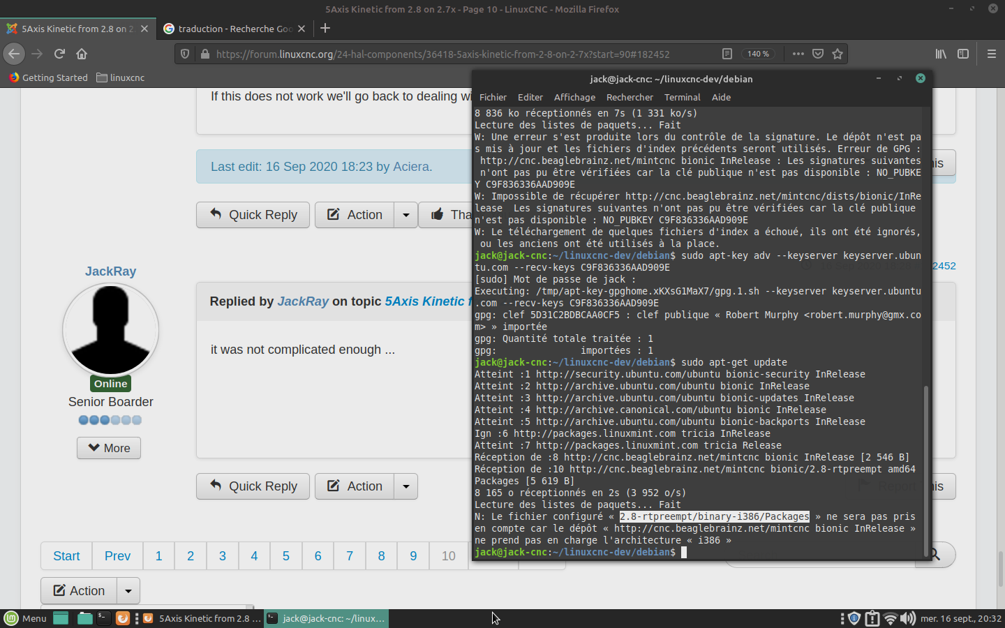The height and width of the screenshot is (628, 1005).
Task: Toggle the Firefox sidebar
Action: pyautogui.click(x=963, y=54)
